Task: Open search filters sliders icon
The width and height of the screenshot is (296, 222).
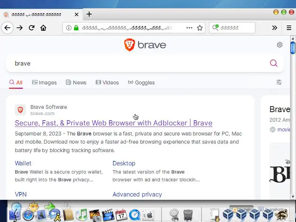Action: tap(279, 82)
